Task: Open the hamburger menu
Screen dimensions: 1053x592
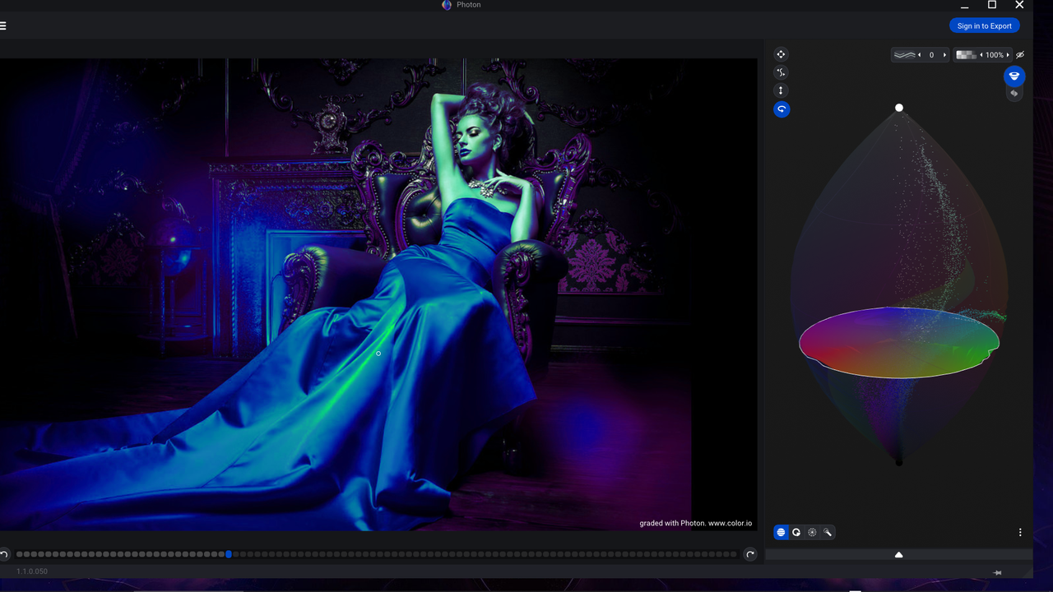Action: (x=2, y=25)
